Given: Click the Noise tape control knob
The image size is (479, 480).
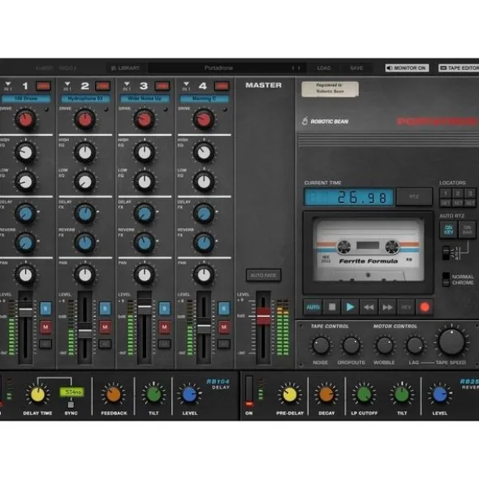Looking at the screenshot, I should click(321, 346).
